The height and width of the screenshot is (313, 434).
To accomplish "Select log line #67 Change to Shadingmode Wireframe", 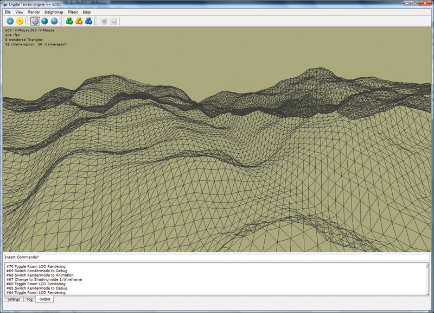I will (44, 279).
